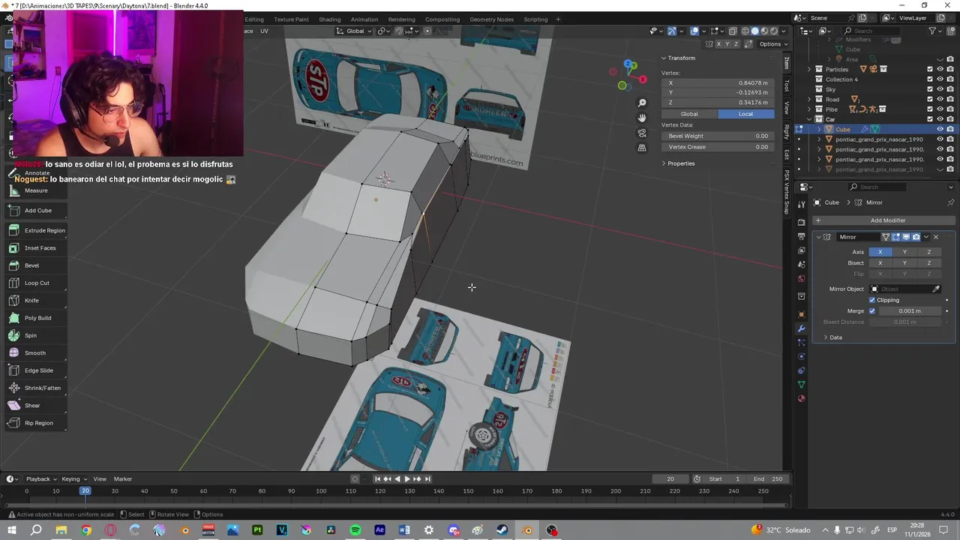
Task: Choose the Edge Slide tool
Action: pyautogui.click(x=36, y=370)
